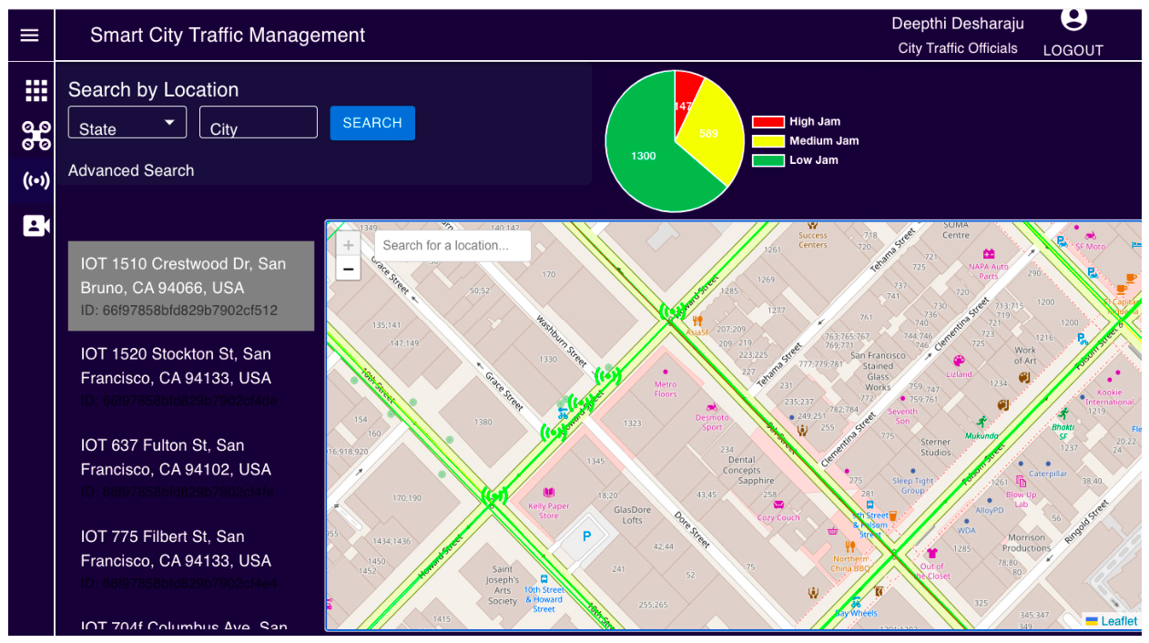Zoom out the map with minus button
The image size is (1149, 643).
[x=349, y=269]
